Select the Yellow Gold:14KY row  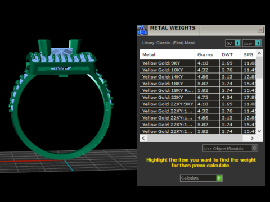197,77
